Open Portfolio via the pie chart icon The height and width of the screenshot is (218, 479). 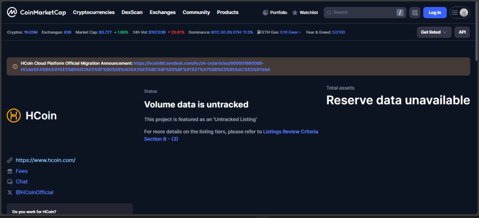point(266,13)
